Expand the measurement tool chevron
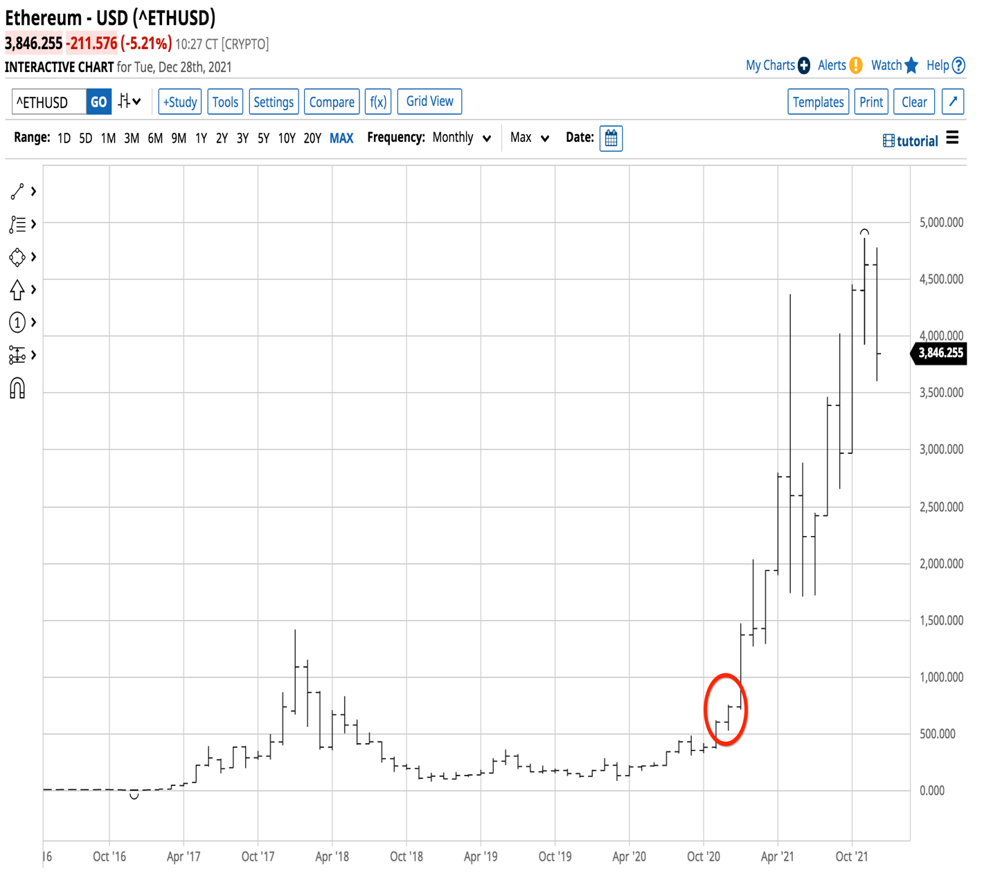The height and width of the screenshot is (889, 991). pos(33,355)
